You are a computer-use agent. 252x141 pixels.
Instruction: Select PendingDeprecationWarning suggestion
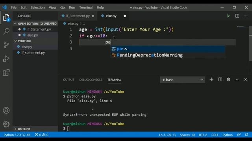pyautogui.click(x=168, y=55)
